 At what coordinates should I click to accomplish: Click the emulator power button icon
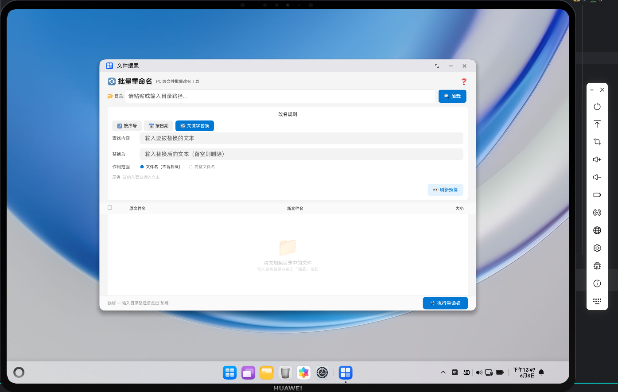(597, 106)
